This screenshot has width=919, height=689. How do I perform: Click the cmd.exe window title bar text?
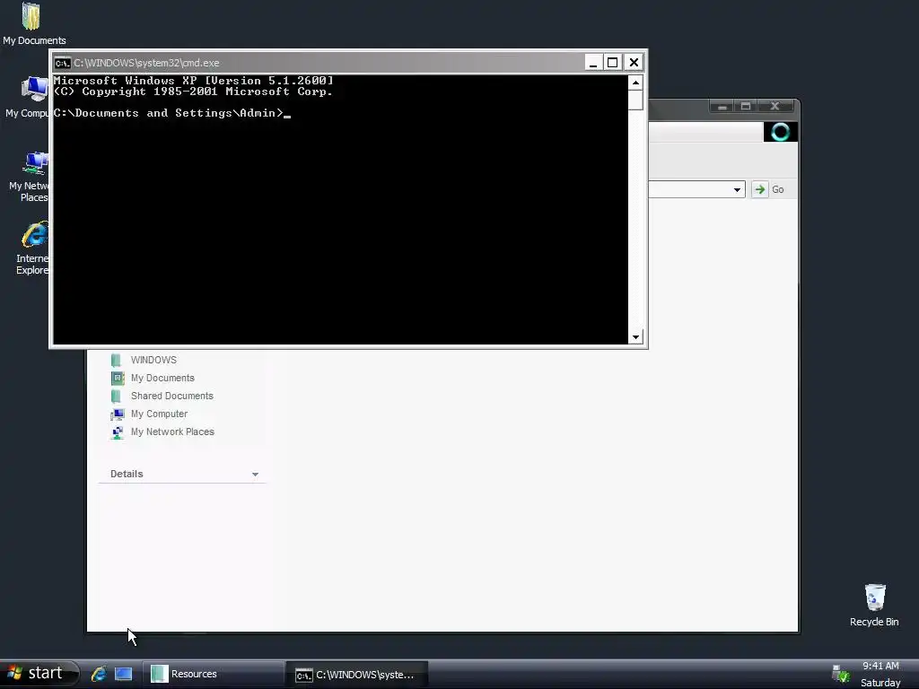(146, 63)
